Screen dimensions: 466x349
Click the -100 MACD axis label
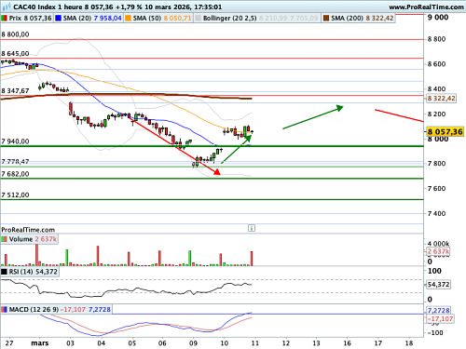435,333
